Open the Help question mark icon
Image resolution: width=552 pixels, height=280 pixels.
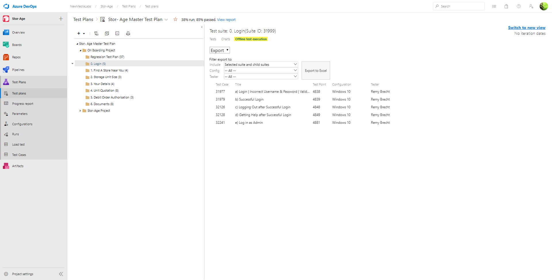519,6
